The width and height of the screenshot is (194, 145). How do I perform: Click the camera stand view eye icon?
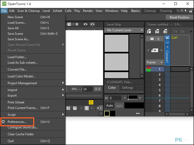85,24
